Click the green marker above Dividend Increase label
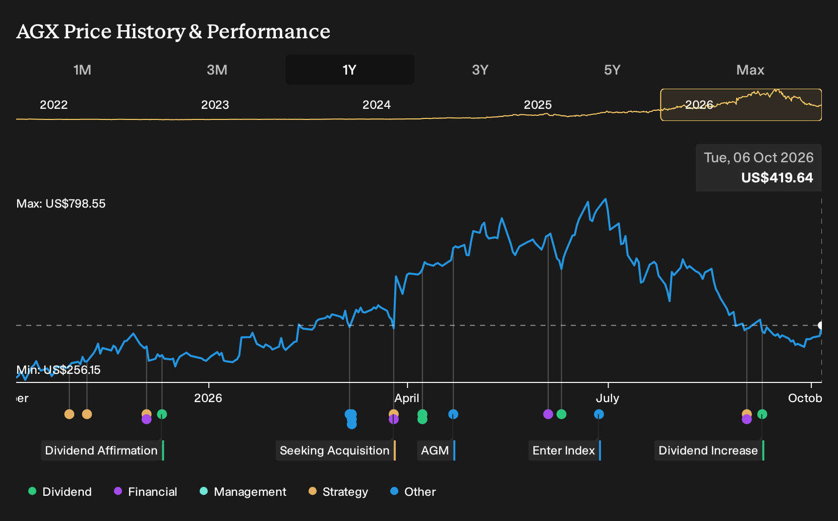This screenshot has width=838, height=521. tap(762, 414)
